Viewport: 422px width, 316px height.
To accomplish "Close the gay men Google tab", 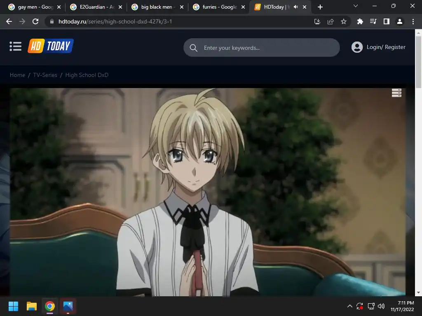I will (x=59, y=7).
